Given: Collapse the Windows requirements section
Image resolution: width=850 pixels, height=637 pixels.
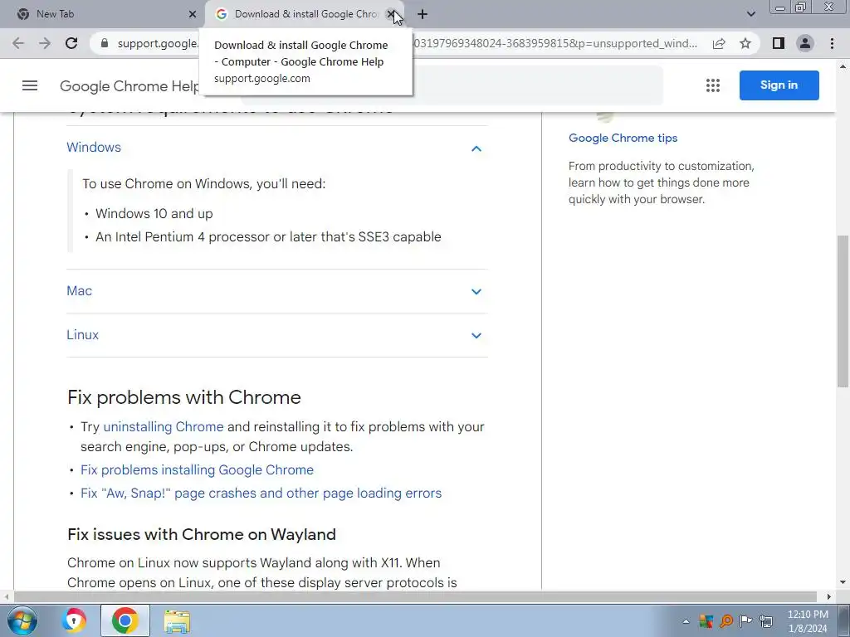Looking at the screenshot, I should (476, 148).
